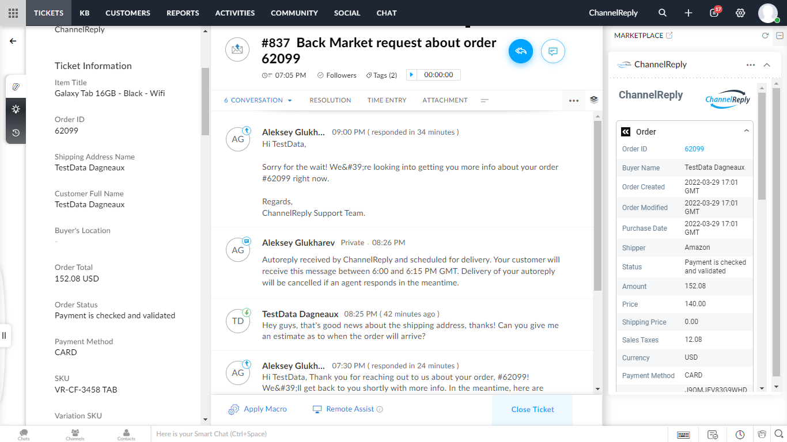787x442 pixels.
Task: Open the KB menu
Action: point(84,13)
